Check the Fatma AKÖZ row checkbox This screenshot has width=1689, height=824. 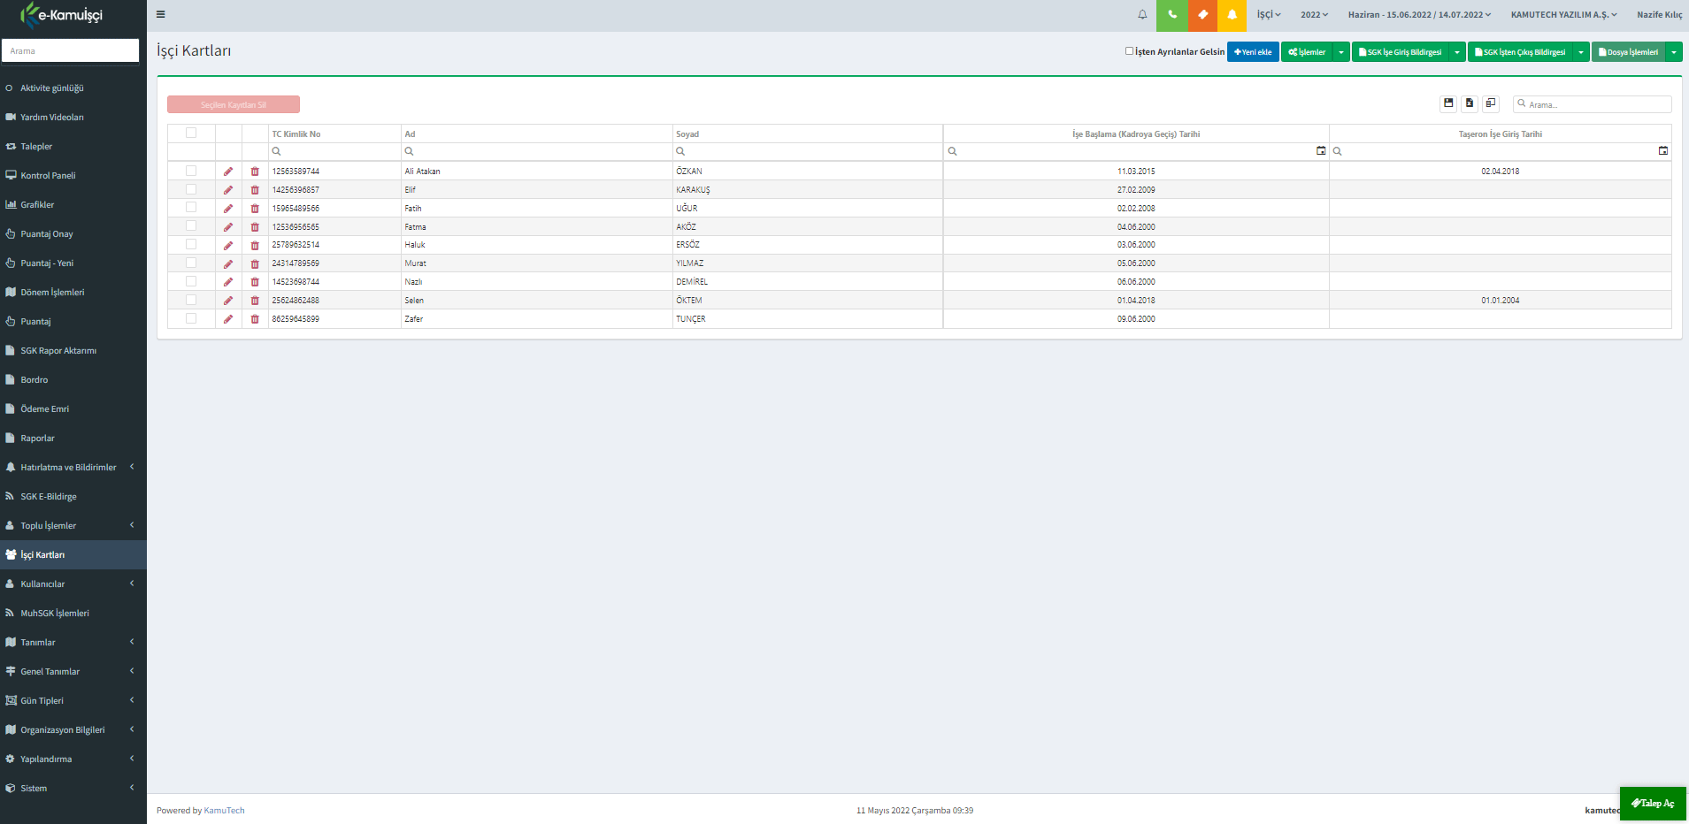coord(191,225)
